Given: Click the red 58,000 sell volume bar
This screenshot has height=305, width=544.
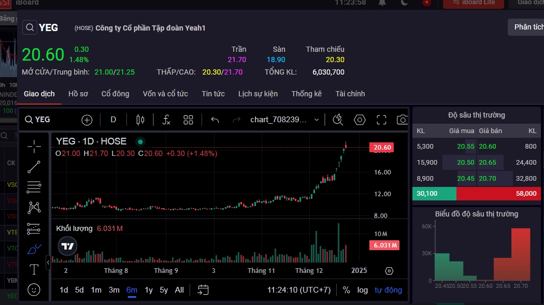Looking at the screenshot, I should click(x=498, y=193).
